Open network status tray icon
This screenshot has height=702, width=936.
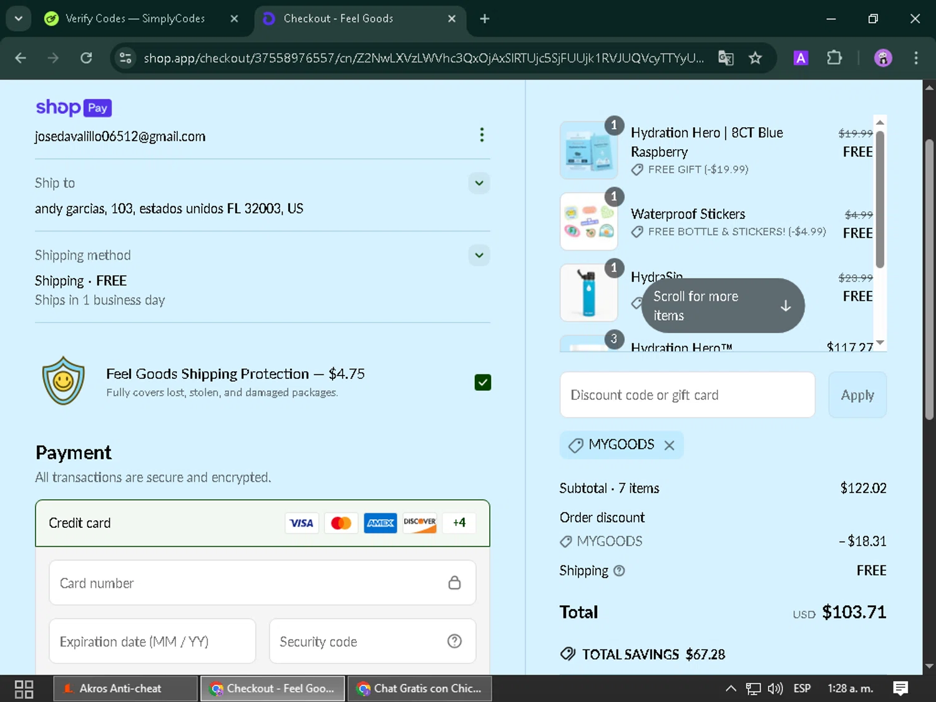[x=753, y=689]
